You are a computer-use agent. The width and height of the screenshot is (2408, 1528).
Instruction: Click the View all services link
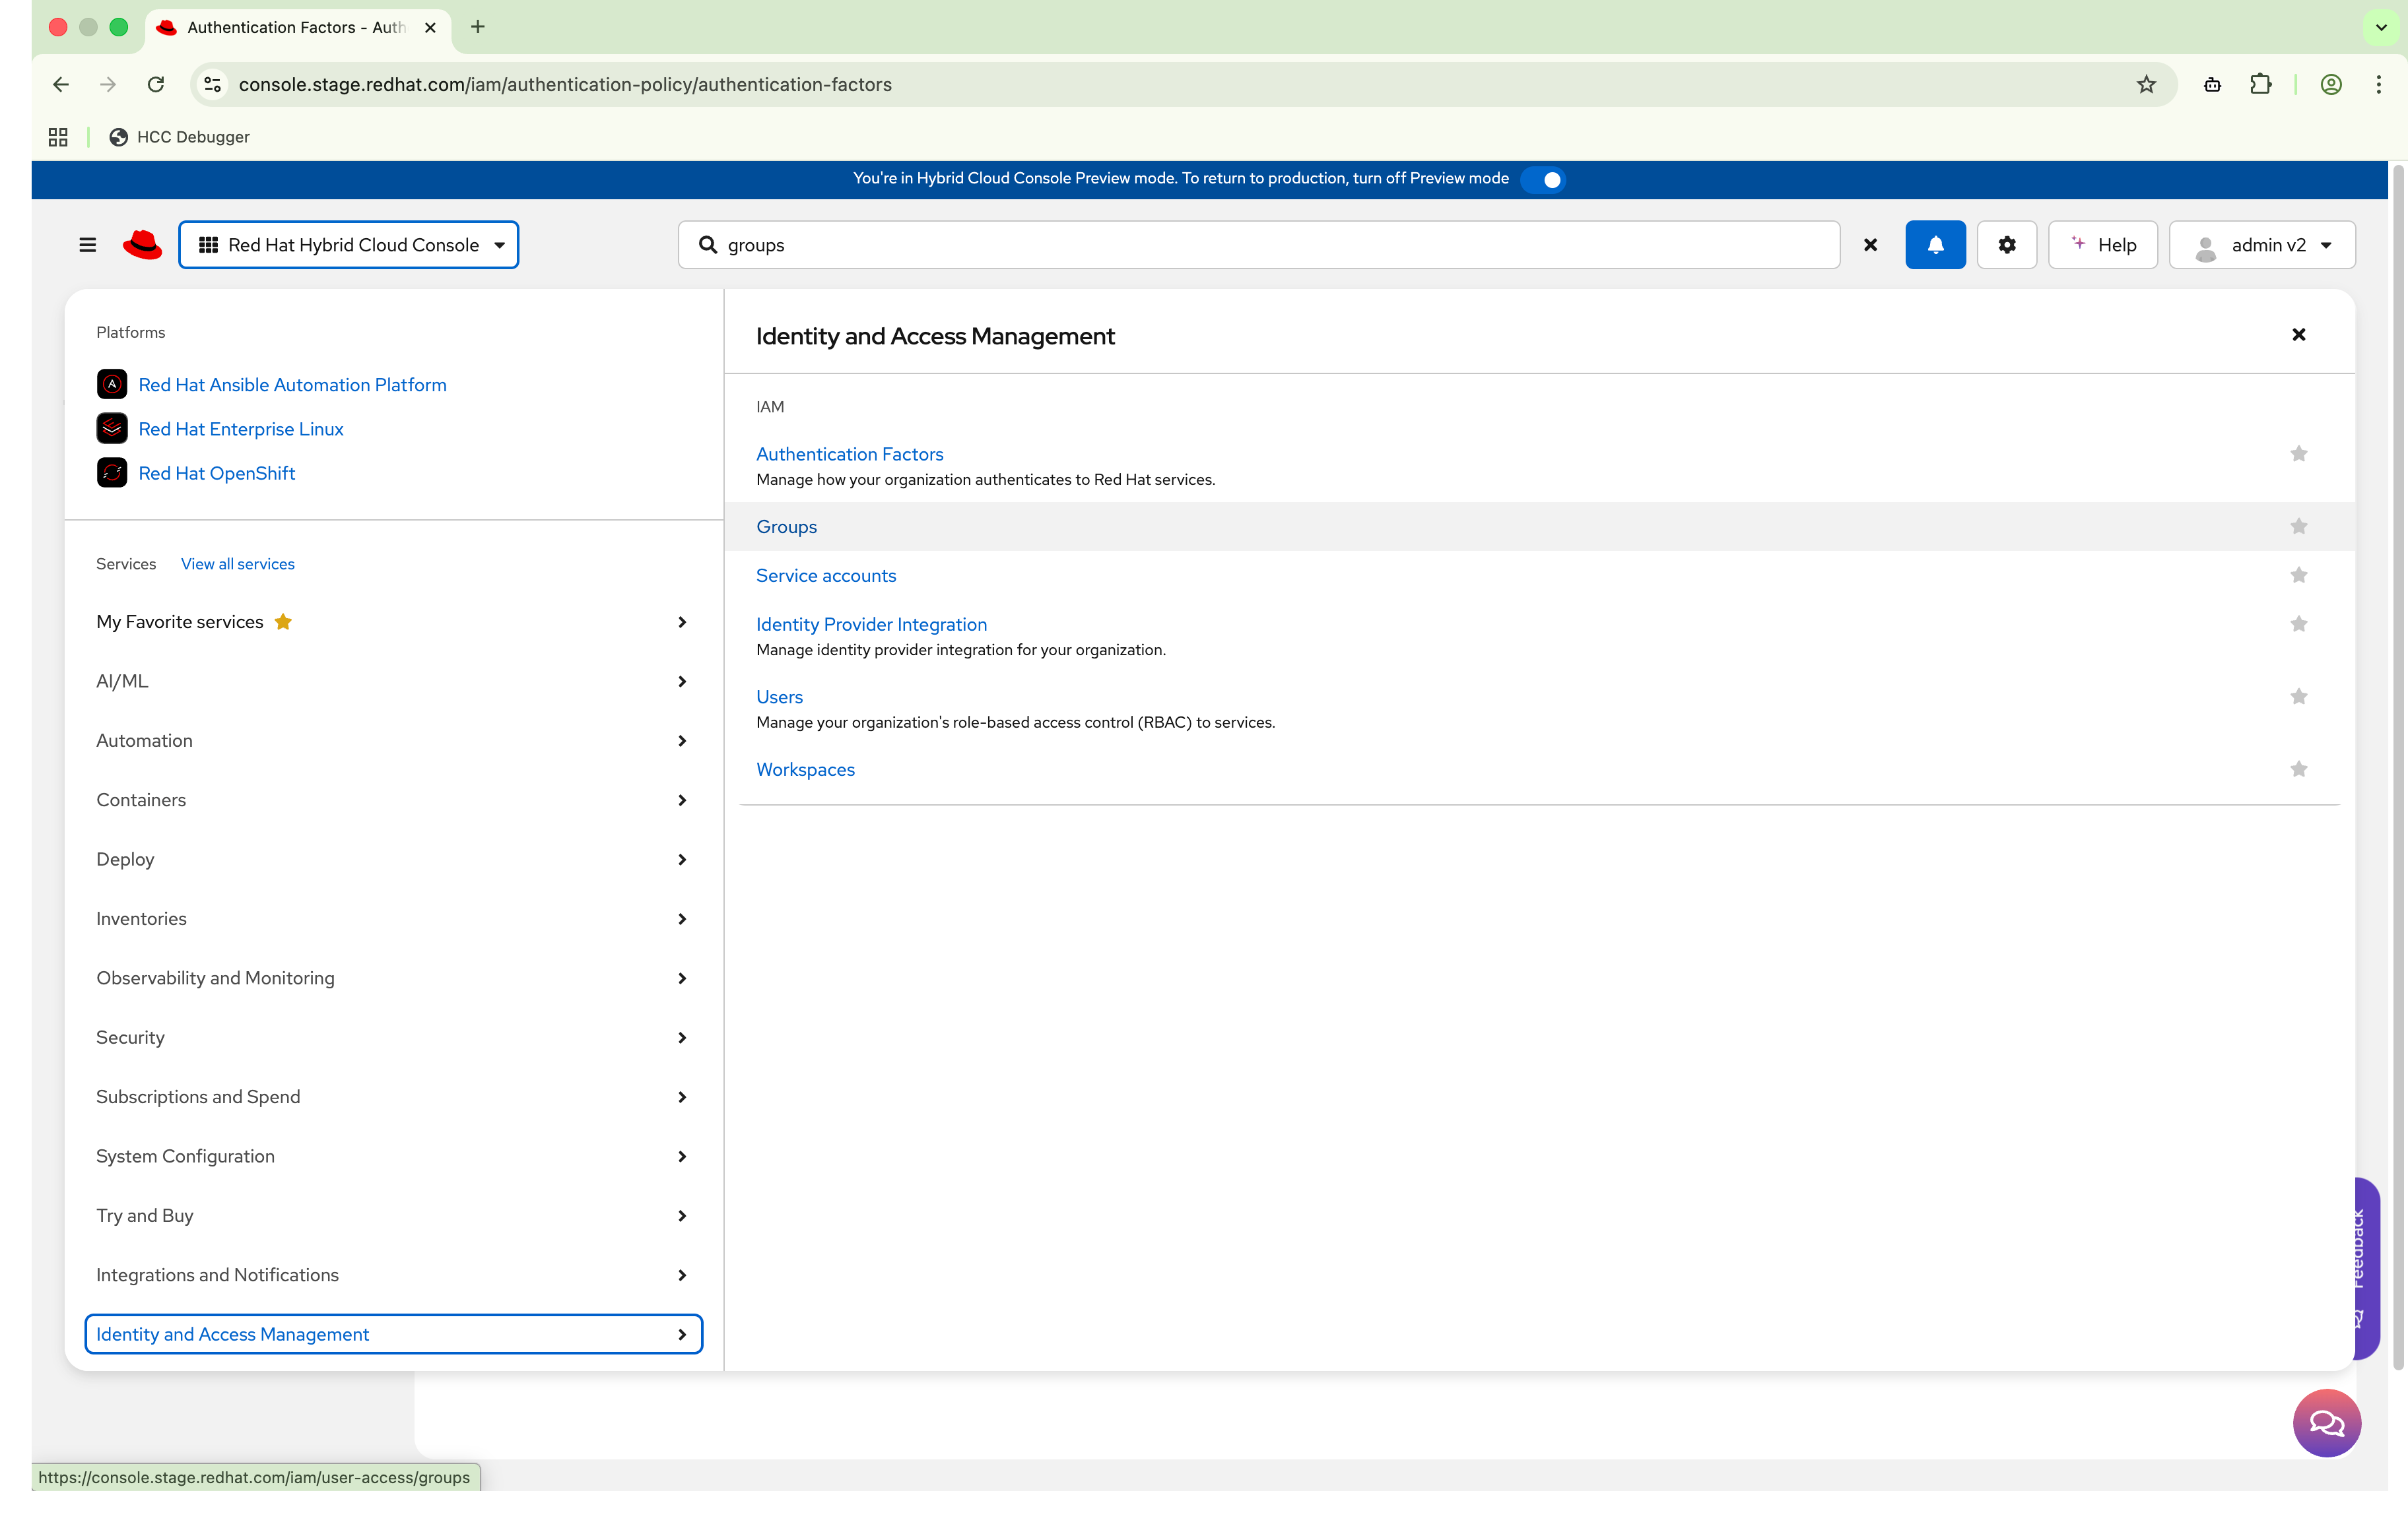pyautogui.click(x=238, y=563)
